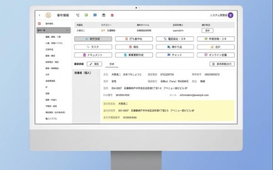Image resolution: width=273 pixels, height=170 pixels.
Task: Click the yellow folder icon in category cell
Action: coord(103,30)
